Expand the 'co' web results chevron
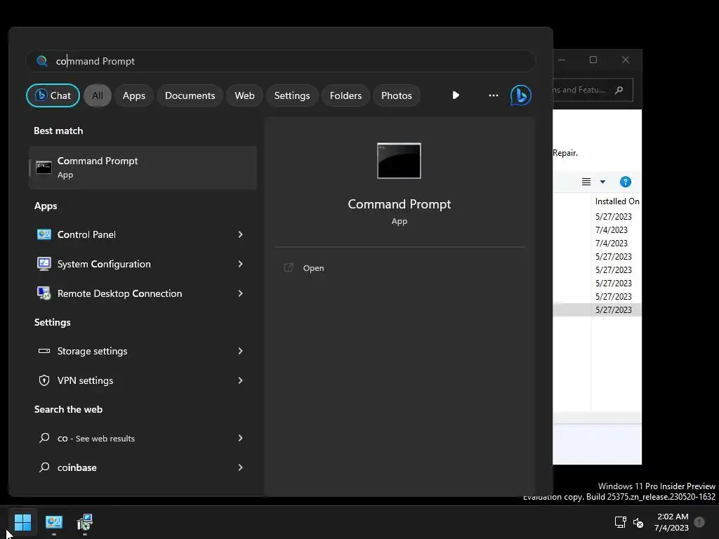 coord(240,438)
